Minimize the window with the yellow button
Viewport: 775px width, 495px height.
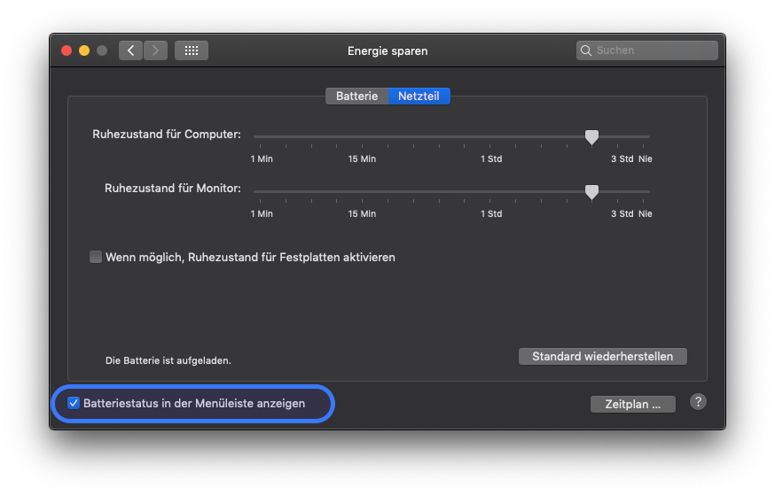84,50
